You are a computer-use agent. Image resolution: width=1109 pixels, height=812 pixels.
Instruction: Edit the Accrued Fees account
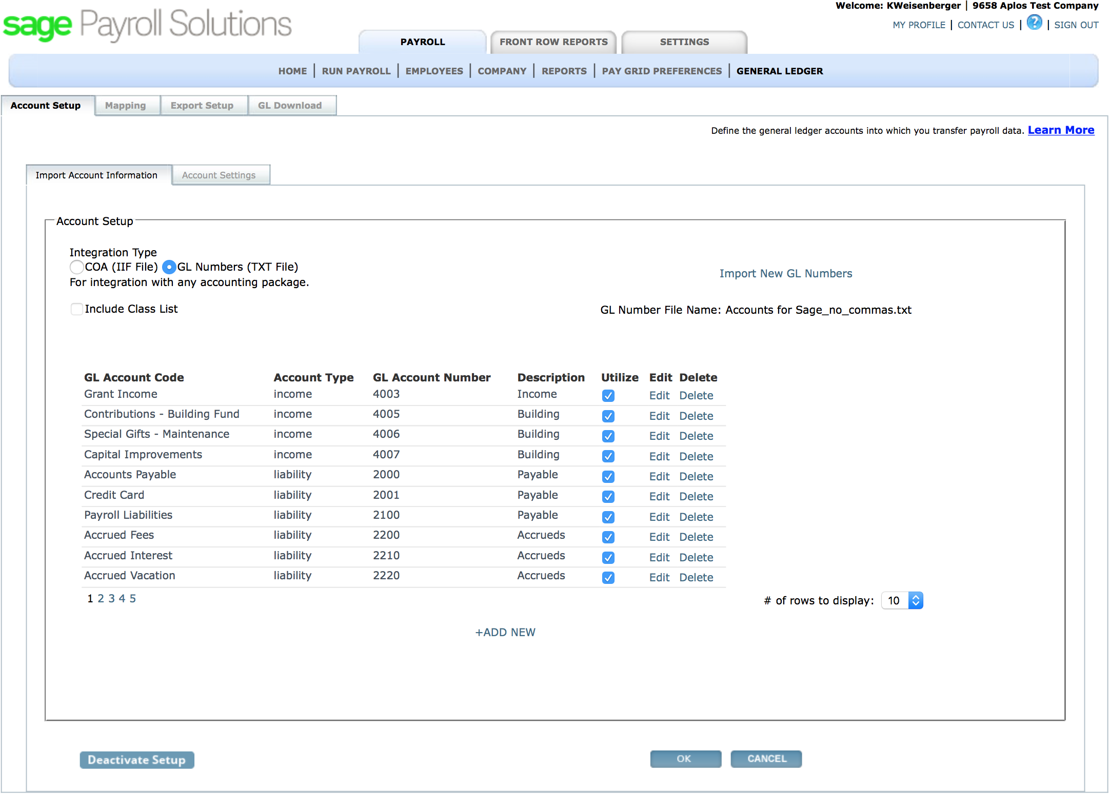click(659, 537)
